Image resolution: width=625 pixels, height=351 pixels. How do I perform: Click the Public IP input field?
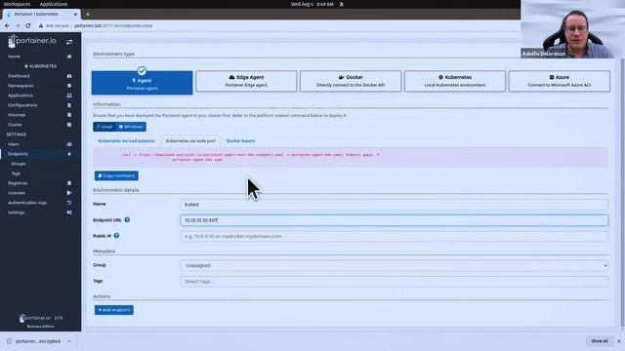(395, 236)
